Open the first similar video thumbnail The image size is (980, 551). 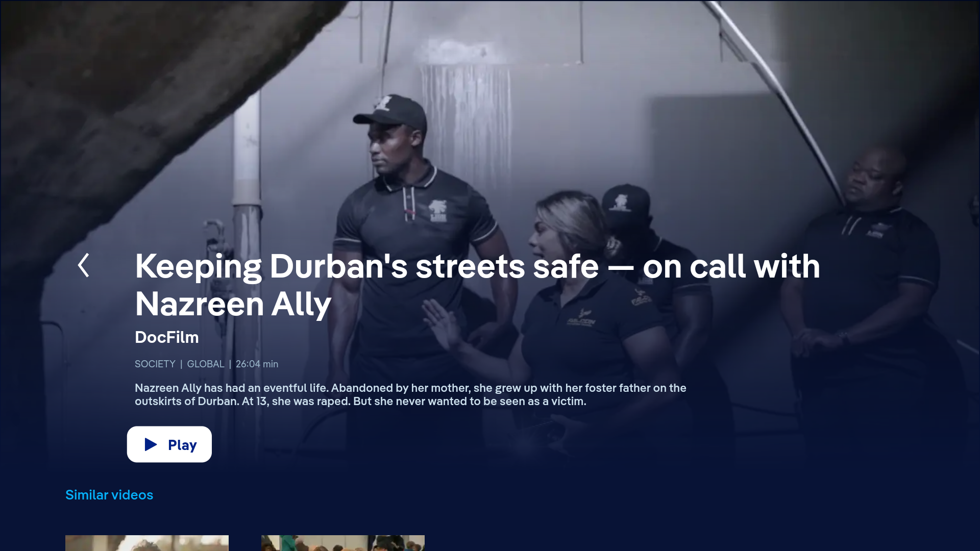point(147,543)
